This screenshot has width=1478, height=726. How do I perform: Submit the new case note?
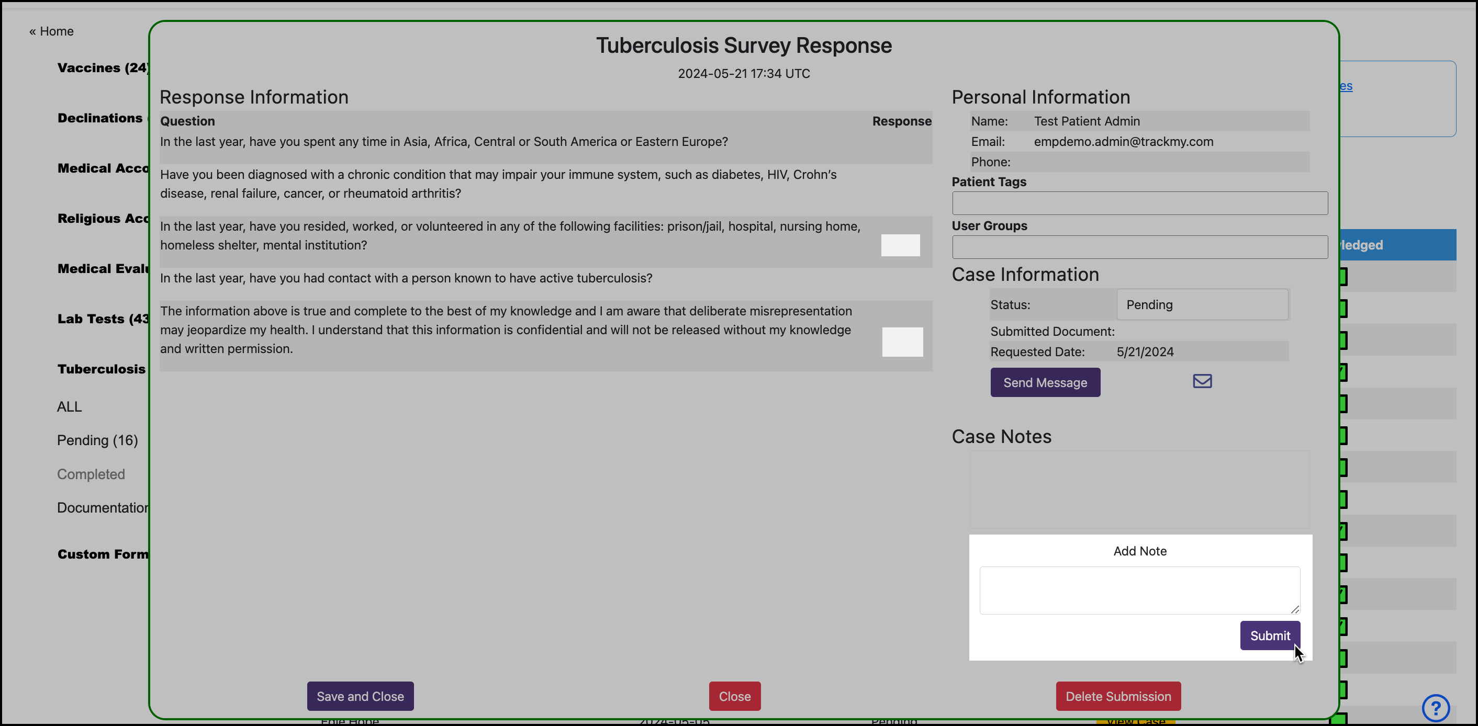(x=1270, y=636)
